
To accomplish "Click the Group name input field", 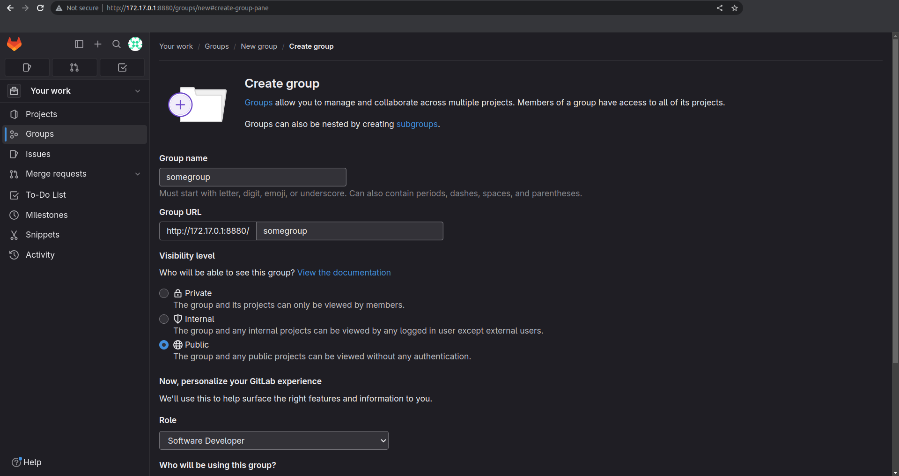I will pyautogui.click(x=252, y=177).
